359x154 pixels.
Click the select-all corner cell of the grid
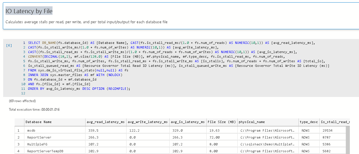19,122
